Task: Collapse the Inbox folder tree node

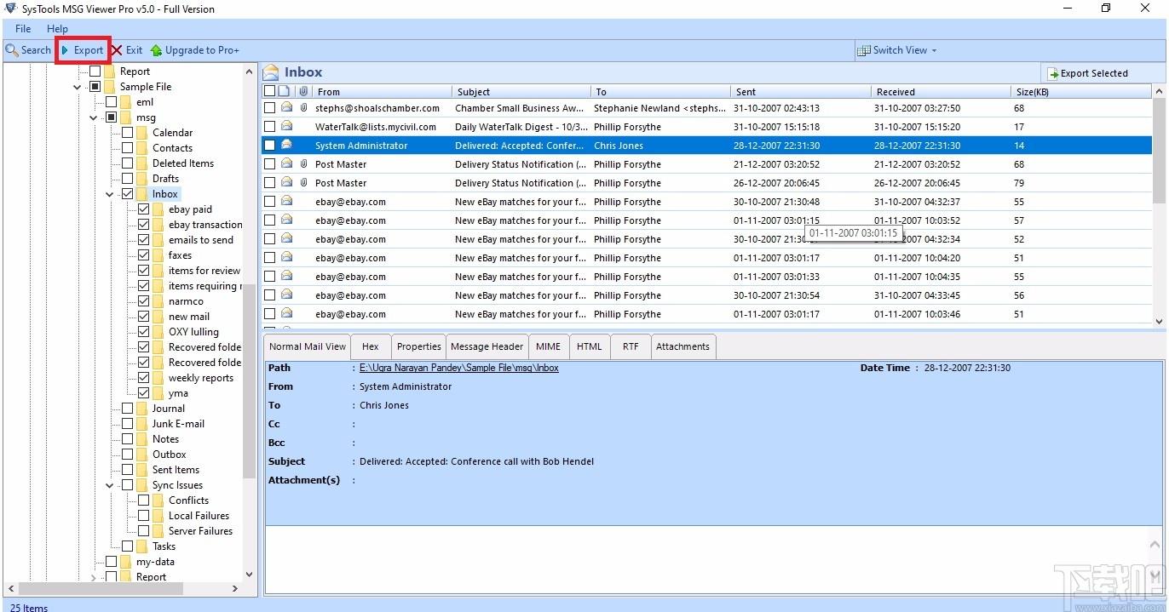Action: [110, 194]
